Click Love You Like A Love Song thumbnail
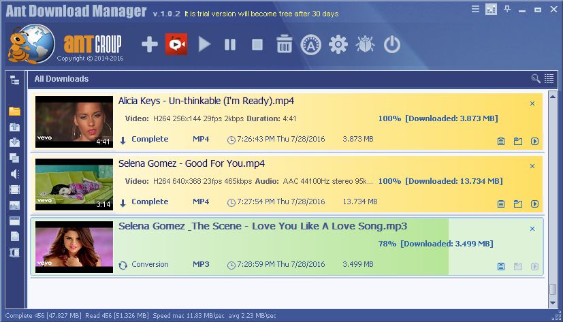Viewport: 563px width, 322px height. 74,247
